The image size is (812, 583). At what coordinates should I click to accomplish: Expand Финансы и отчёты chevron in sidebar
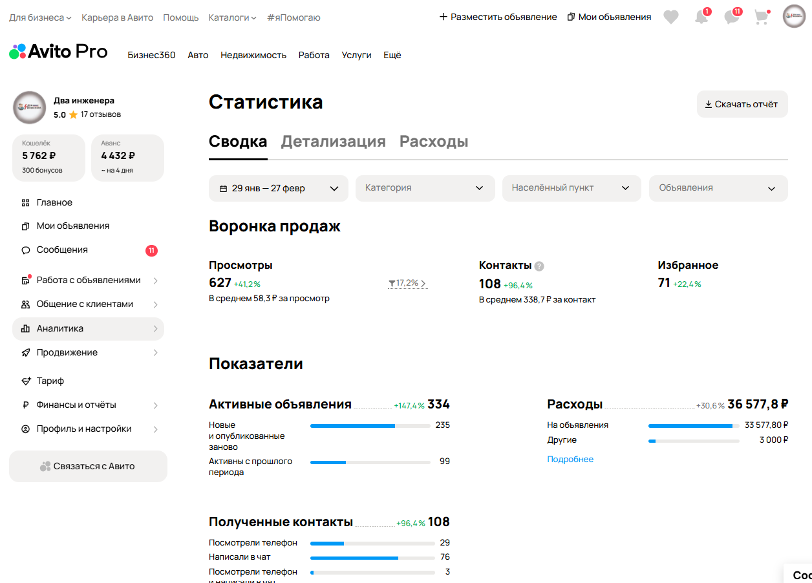click(x=155, y=405)
